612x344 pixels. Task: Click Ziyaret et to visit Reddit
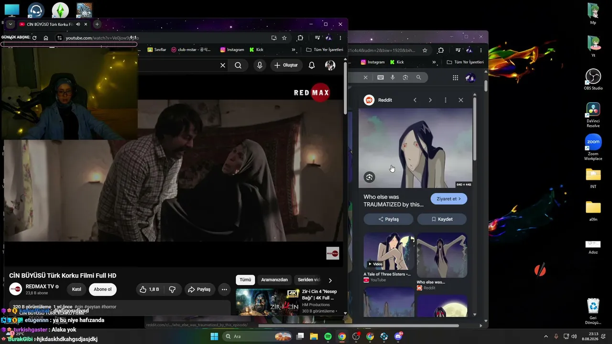(x=449, y=199)
